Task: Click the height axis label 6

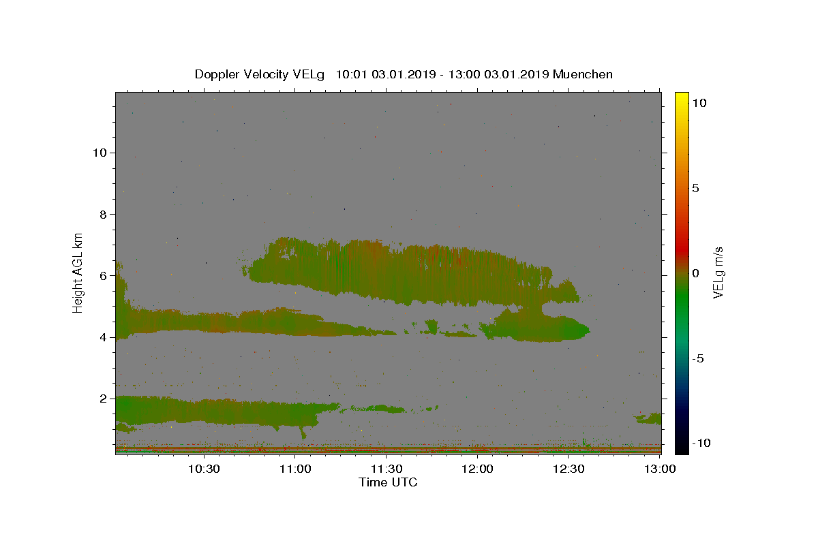Action: tap(104, 275)
